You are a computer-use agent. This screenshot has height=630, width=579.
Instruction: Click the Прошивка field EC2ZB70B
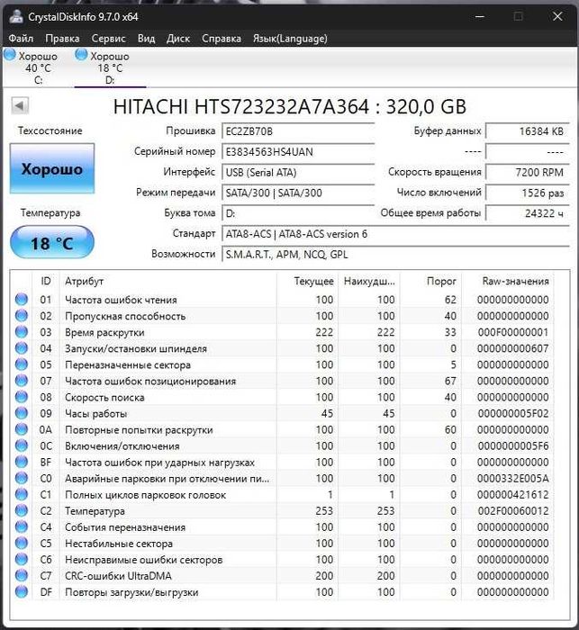click(x=298, y=131)
